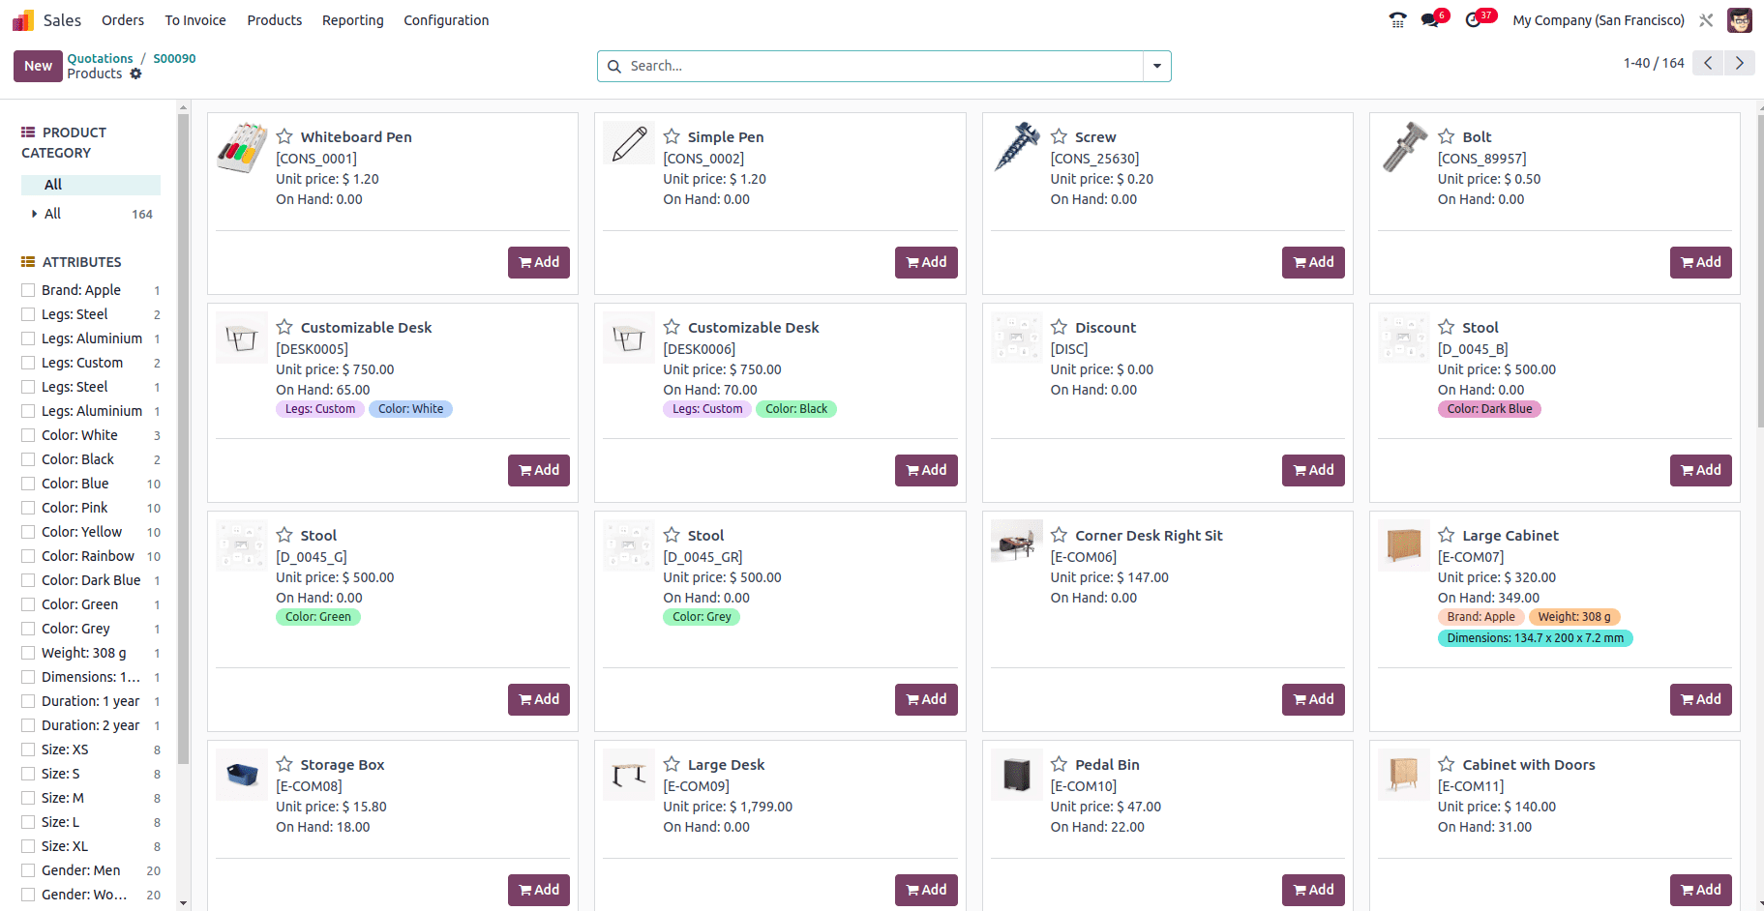Check the Legs: Custom filter
Image resolution: width=1764 pixels, height=911 pixels.
28,363
